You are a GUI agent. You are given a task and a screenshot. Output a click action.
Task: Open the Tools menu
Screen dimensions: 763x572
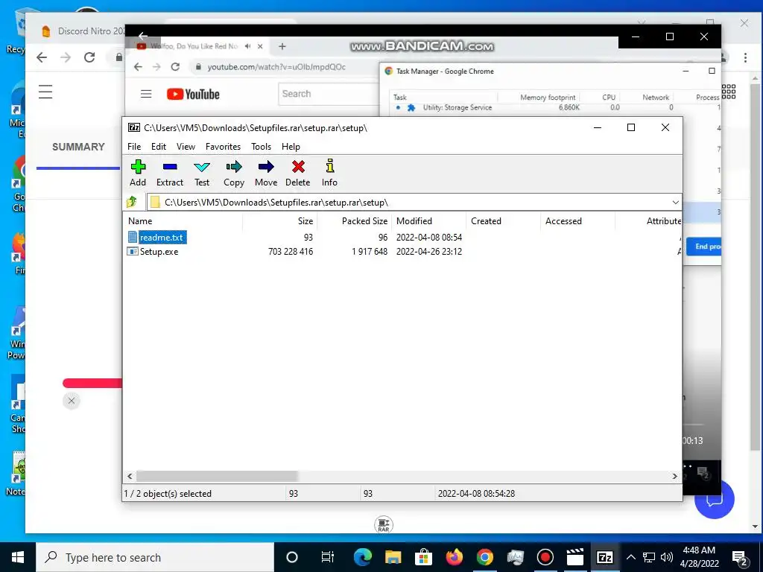pyautogui.click(x=261, y=147)
